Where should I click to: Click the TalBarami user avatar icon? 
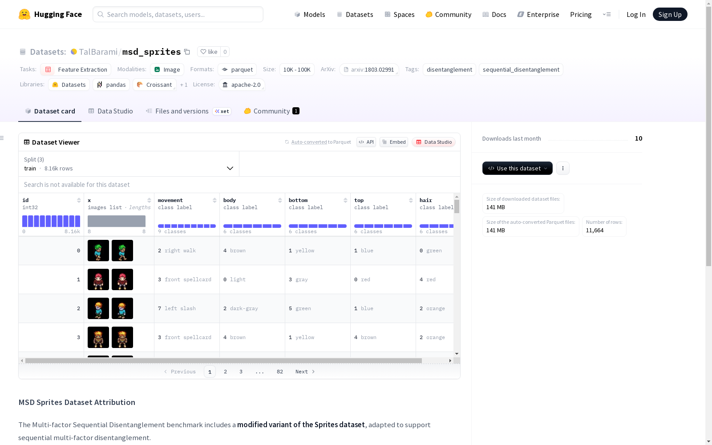(74, 52)
